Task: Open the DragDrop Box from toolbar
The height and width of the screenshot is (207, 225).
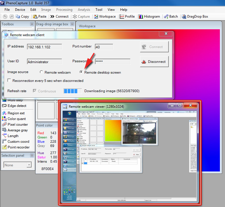Action: pos(195,16)
